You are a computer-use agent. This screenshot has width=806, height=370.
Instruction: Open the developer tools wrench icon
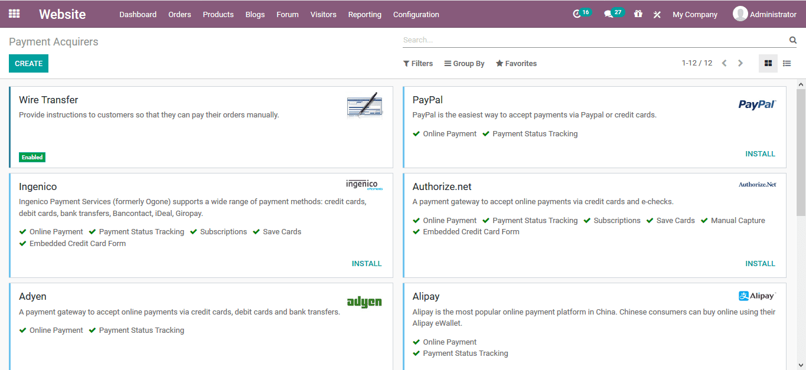pyautogui.click(x=657, y=14)
